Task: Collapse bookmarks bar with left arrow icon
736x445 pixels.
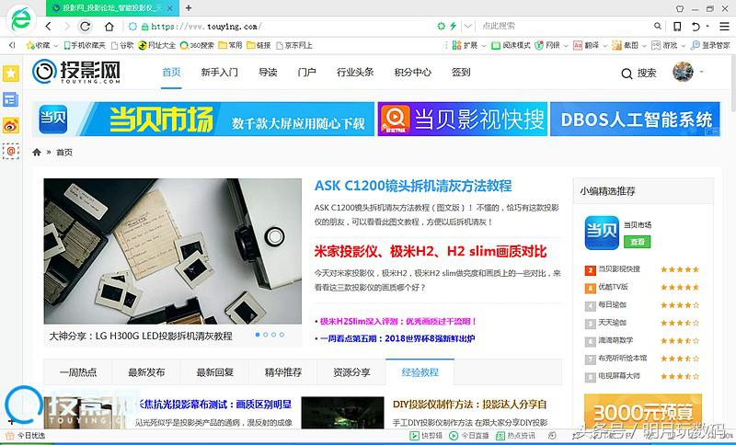Action: 12,45
